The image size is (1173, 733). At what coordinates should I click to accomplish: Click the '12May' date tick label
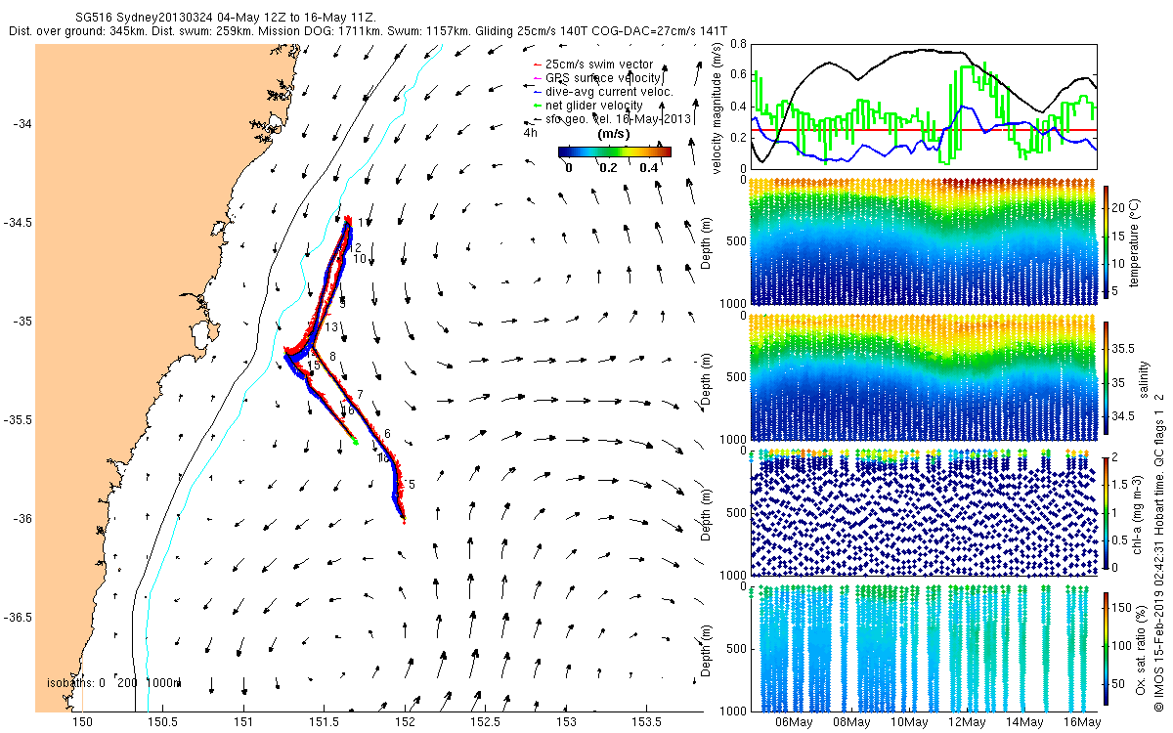click(x=968, y=722)
